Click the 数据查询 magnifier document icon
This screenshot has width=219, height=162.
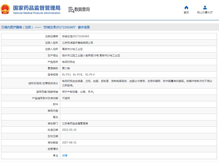[x=71, y=10]
